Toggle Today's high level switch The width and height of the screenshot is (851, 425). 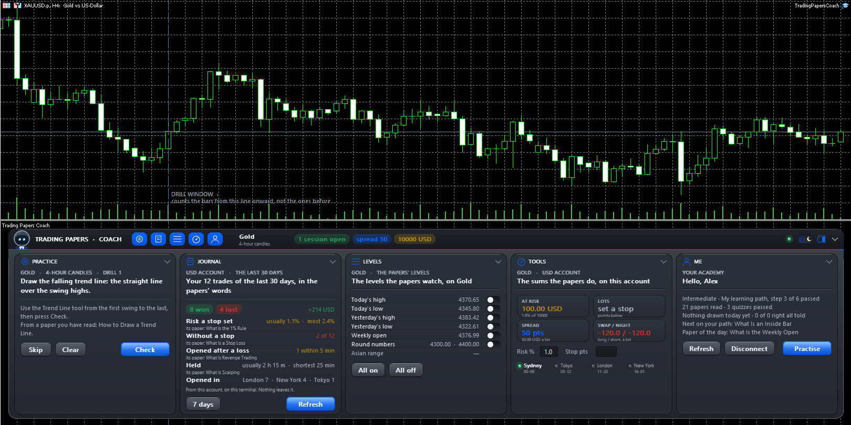493,300
